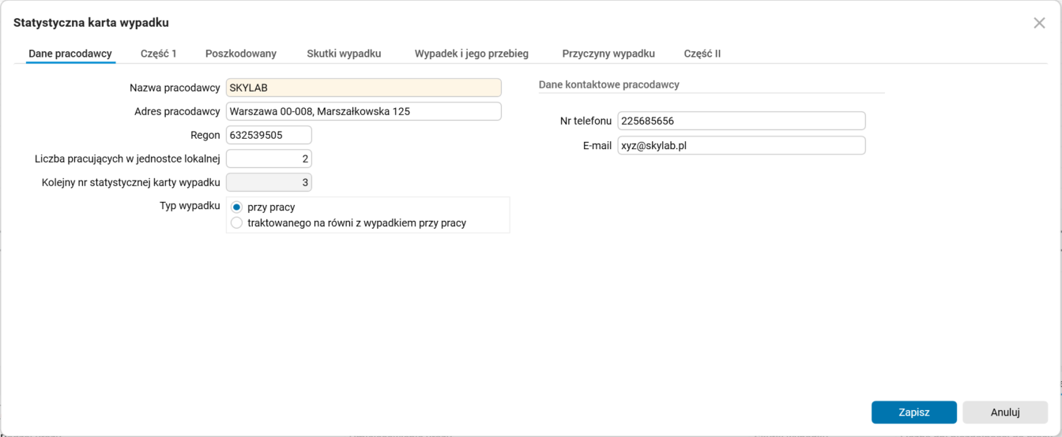Viewport: 1062px width, 437px height.
Task: Switch to the Część II tab
Action: (x=702, y=54)
